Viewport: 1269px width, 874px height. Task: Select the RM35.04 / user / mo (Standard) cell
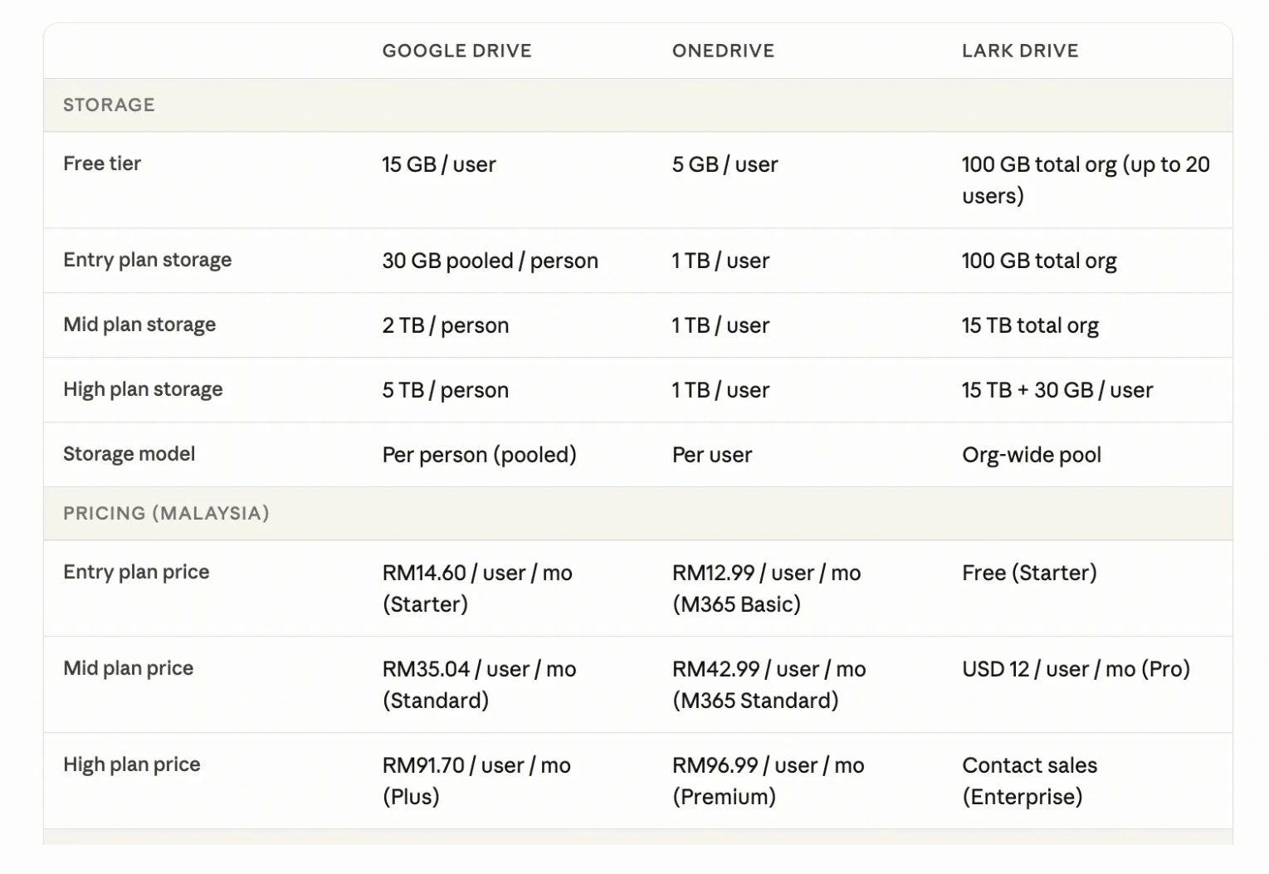click(x=479, y=685)
